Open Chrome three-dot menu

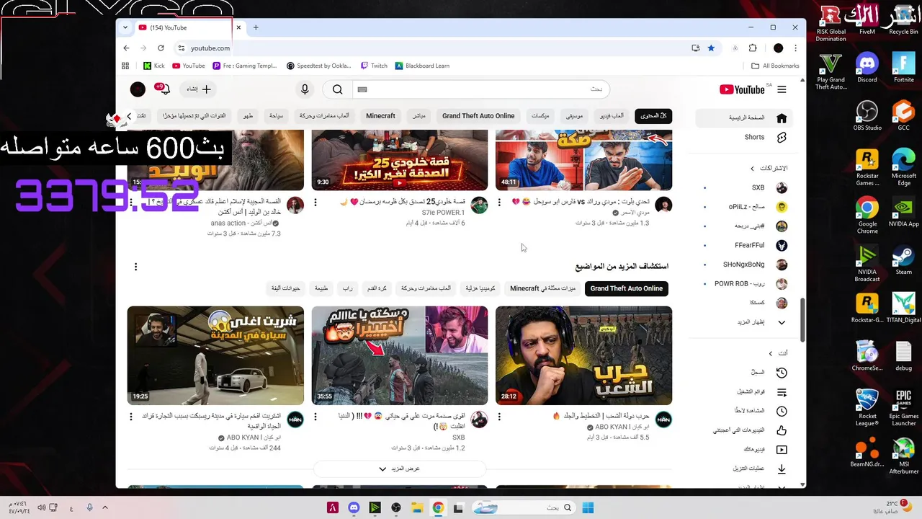(795, 48)
